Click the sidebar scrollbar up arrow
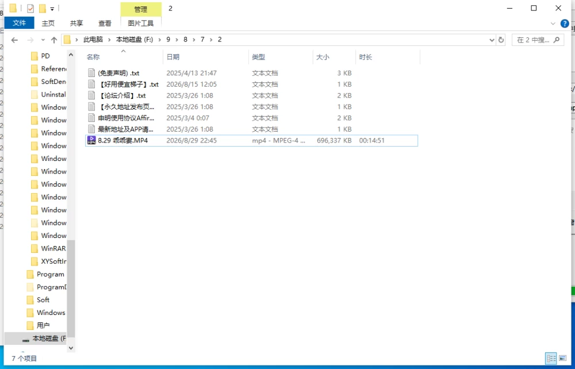Viewport: 575px width, 369px height. (x=71, y=55)
